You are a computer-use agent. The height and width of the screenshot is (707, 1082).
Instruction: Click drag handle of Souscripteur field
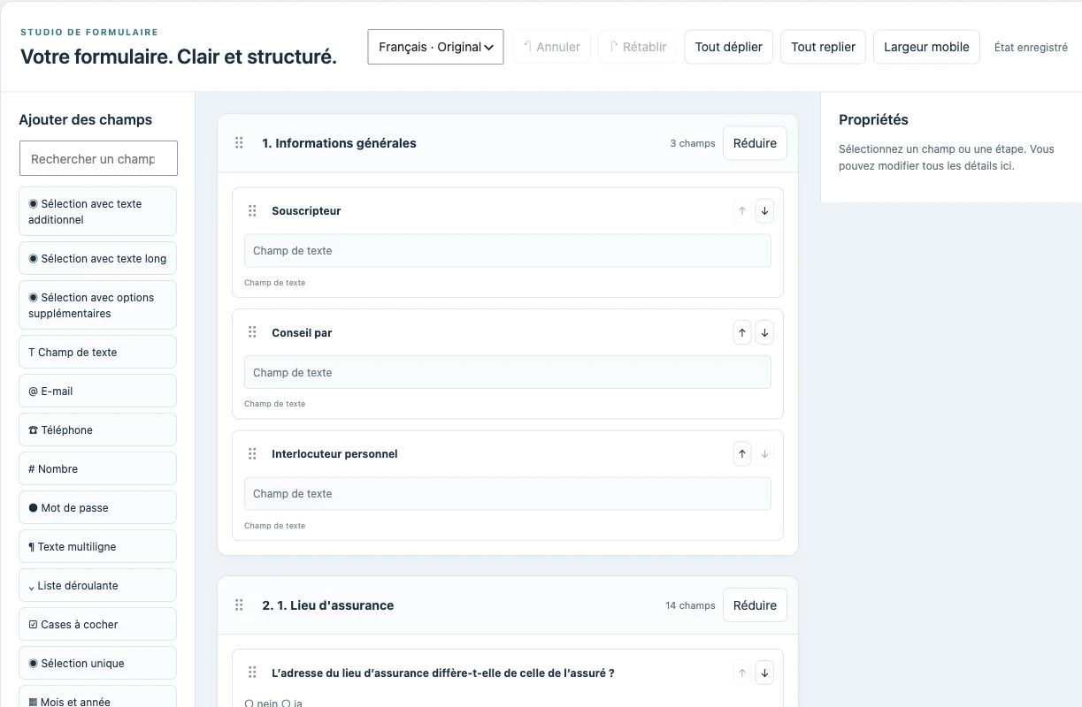252,211
